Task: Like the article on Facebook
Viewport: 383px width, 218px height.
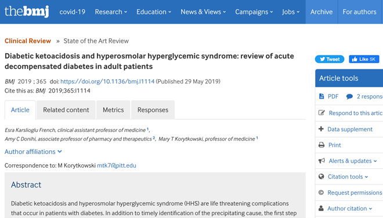Action: tap(364, 59)
